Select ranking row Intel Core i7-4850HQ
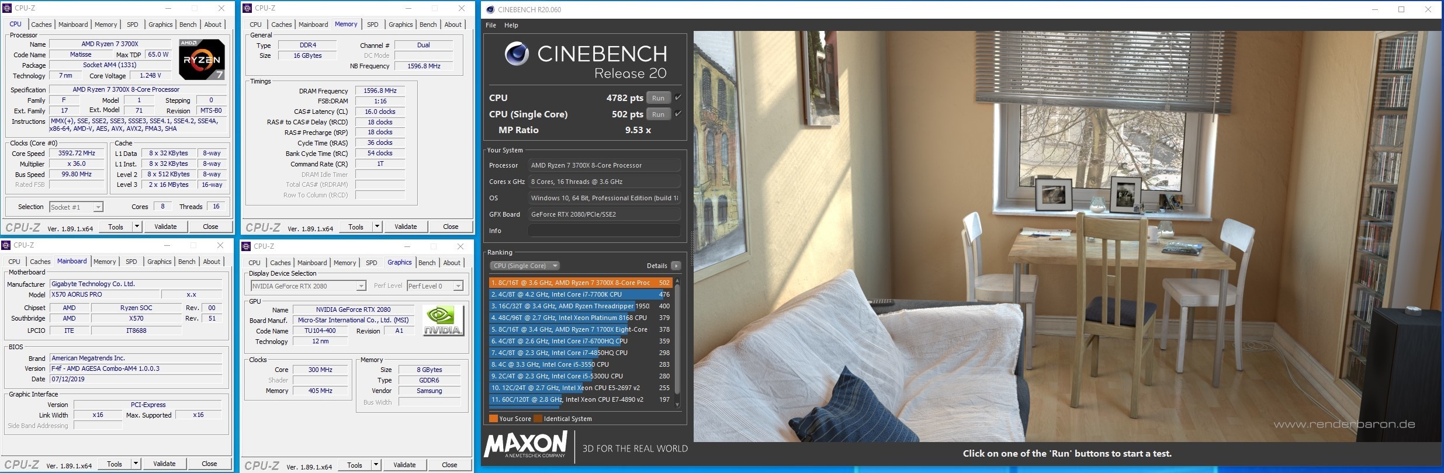1444x473 pixels. (x=580, y=353)
